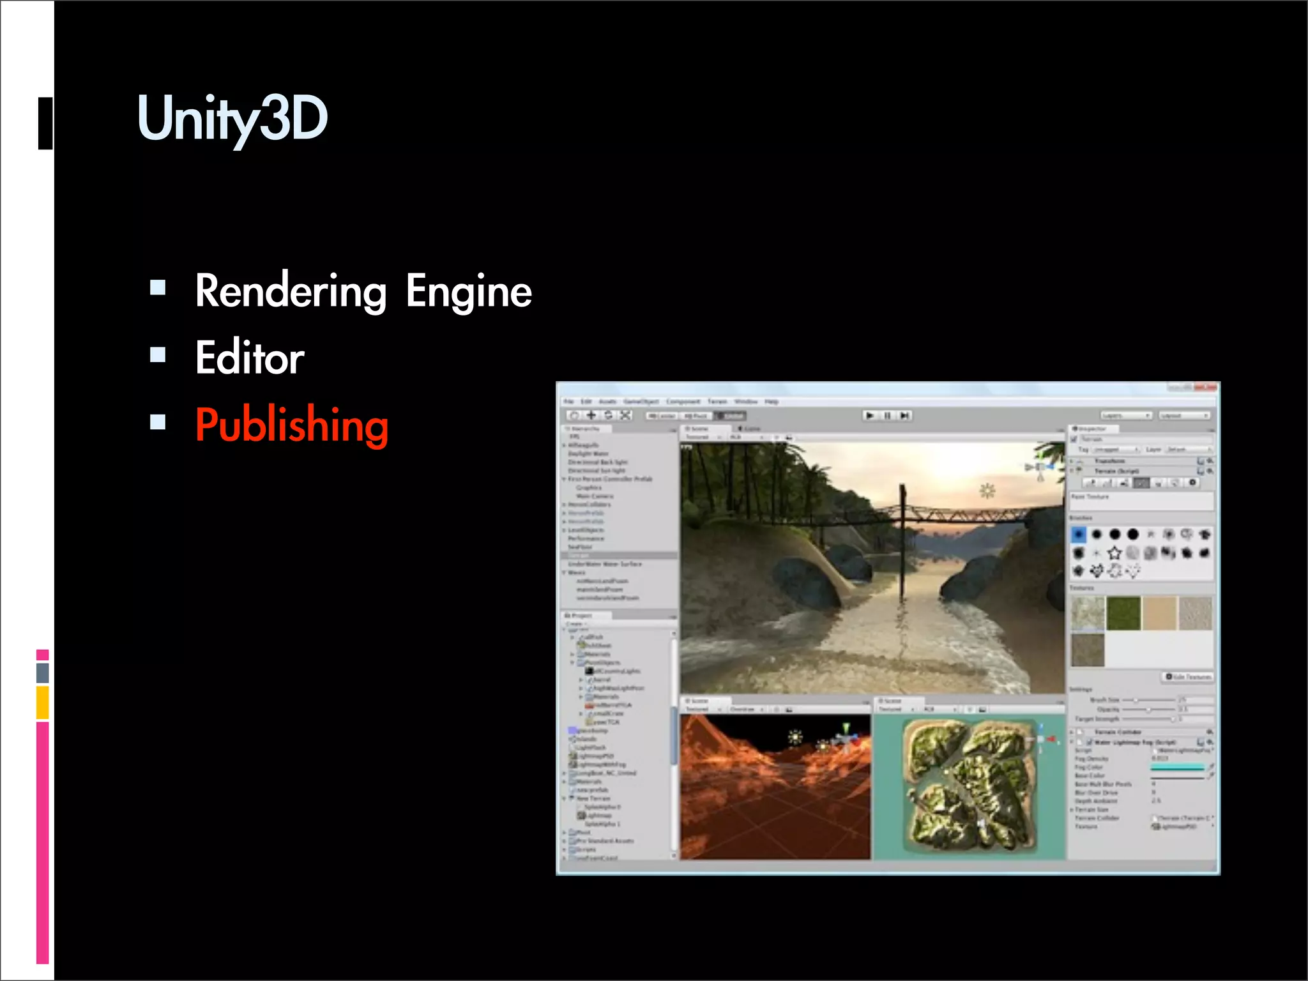The width and height of the screenshot is (1308, 981).
Task: Open the Layers dropdown in toolbar
Action: [x=1126, y=416]
